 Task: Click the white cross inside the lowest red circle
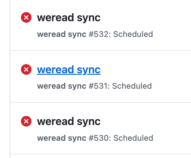click(x=26, y=122)
